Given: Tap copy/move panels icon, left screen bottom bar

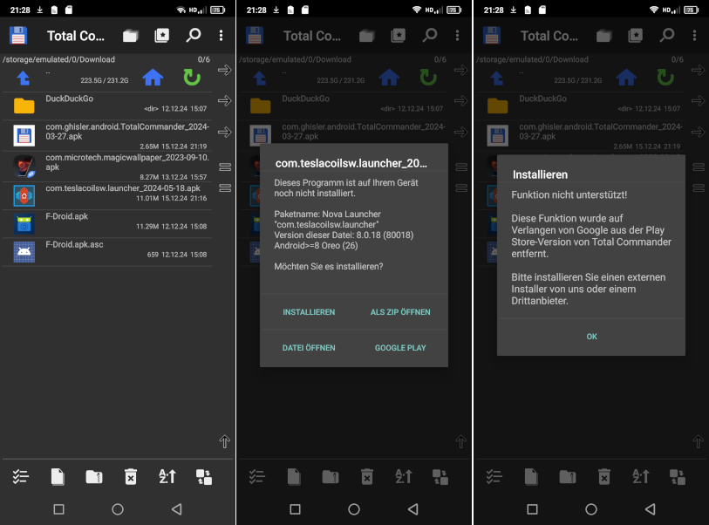Looking at the screenshot, I should tap(204, 477).
